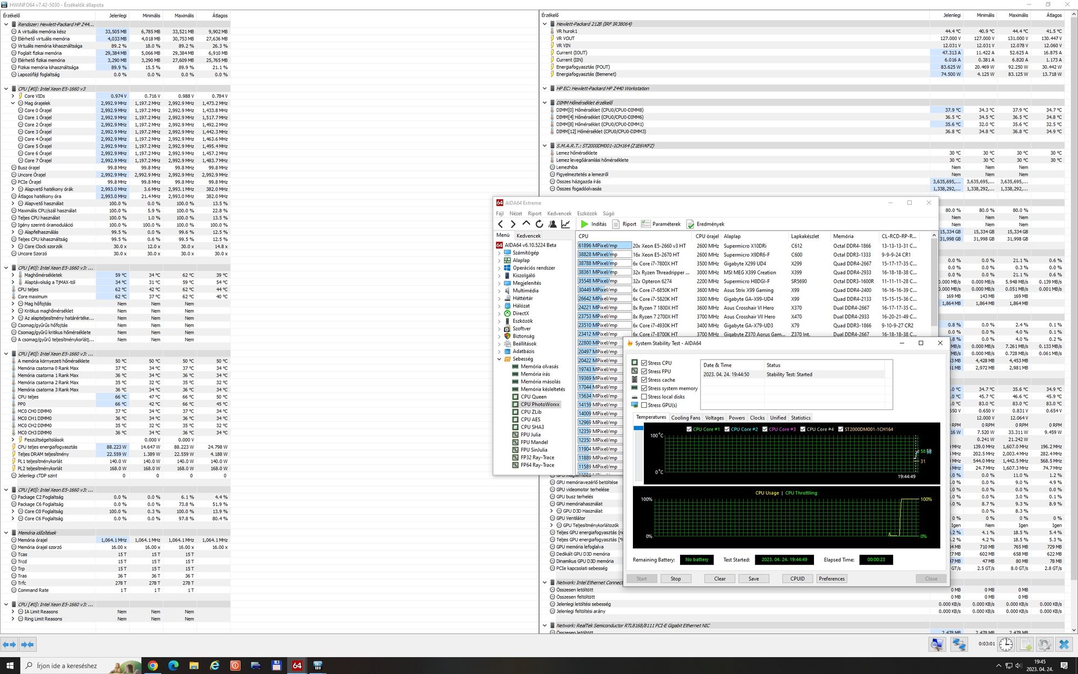Collapse Memória időzítések section in HWiNFO
This screenshot has width=1078, height=674.
tap(6, 533)
